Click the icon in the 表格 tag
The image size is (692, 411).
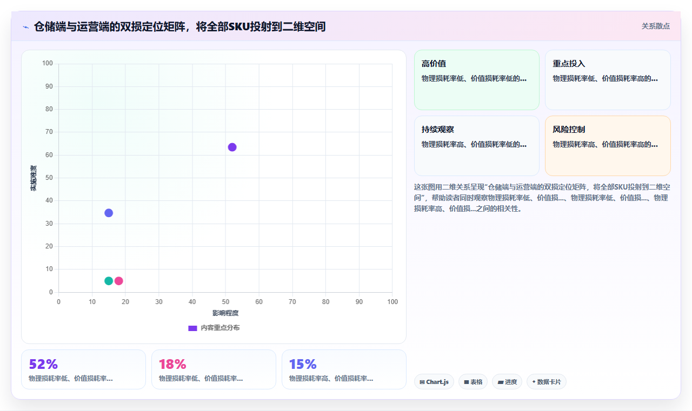467,382
